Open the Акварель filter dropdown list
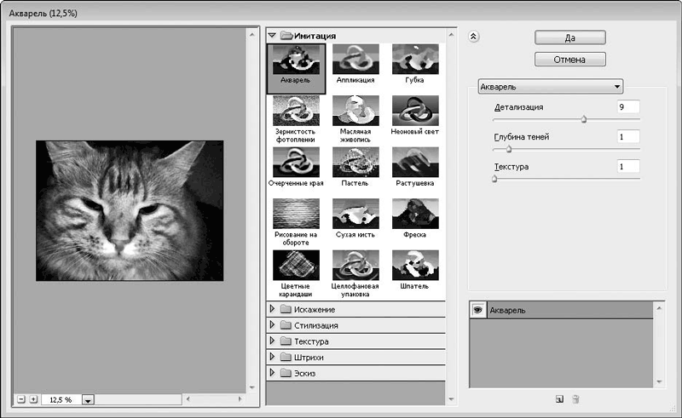Viewport: 682px width, 418px height. (550, 87)
